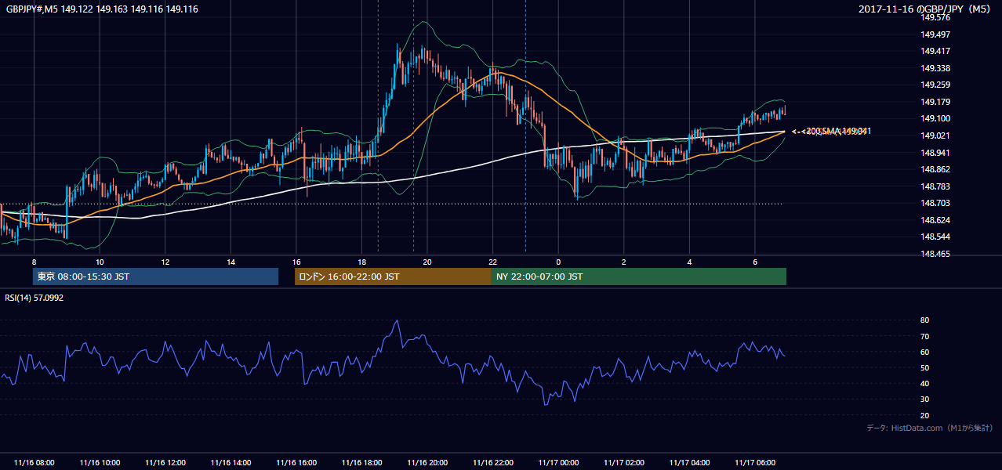
Task: Click the 11/17 04:00 bottom date label
Action: pyautogui.click(x=689, y=463)
